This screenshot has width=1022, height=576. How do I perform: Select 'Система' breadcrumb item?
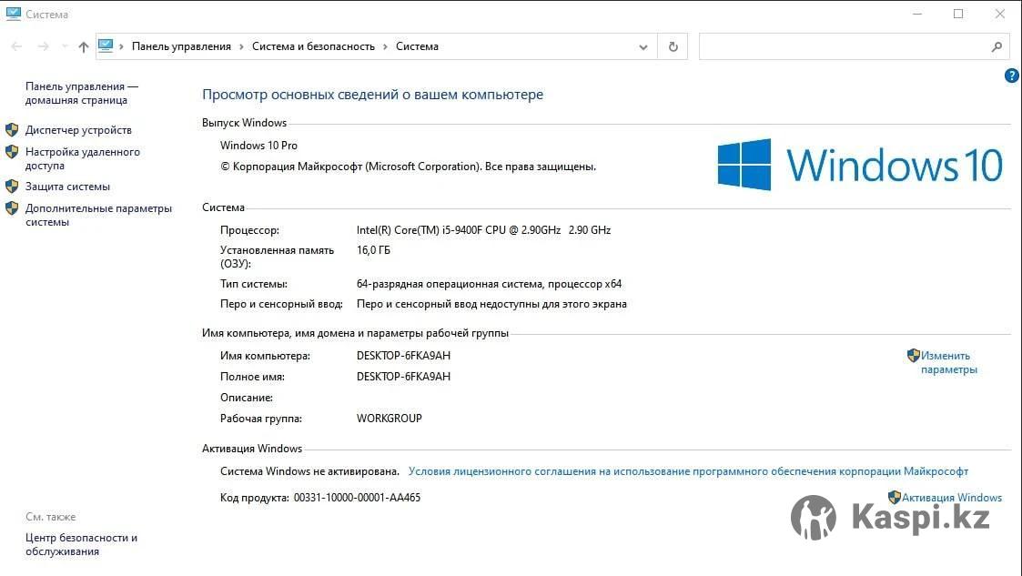[x=417, y=46]
